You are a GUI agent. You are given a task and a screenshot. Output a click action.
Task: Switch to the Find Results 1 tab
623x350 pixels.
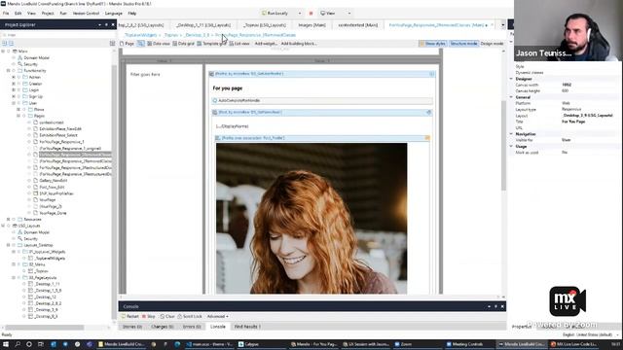click(x=247, y=327)
